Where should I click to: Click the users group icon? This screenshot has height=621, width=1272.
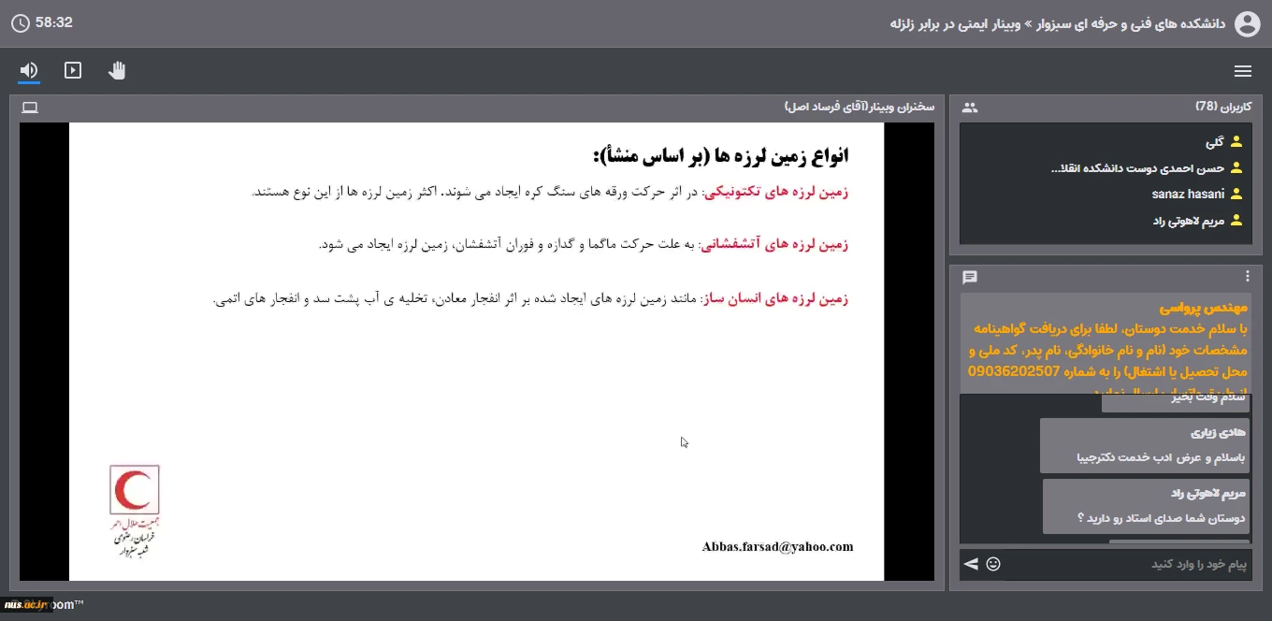pos(970,108)
